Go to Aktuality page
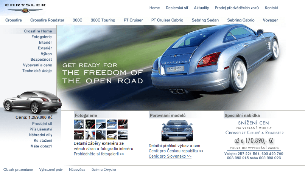 (201, 8)
